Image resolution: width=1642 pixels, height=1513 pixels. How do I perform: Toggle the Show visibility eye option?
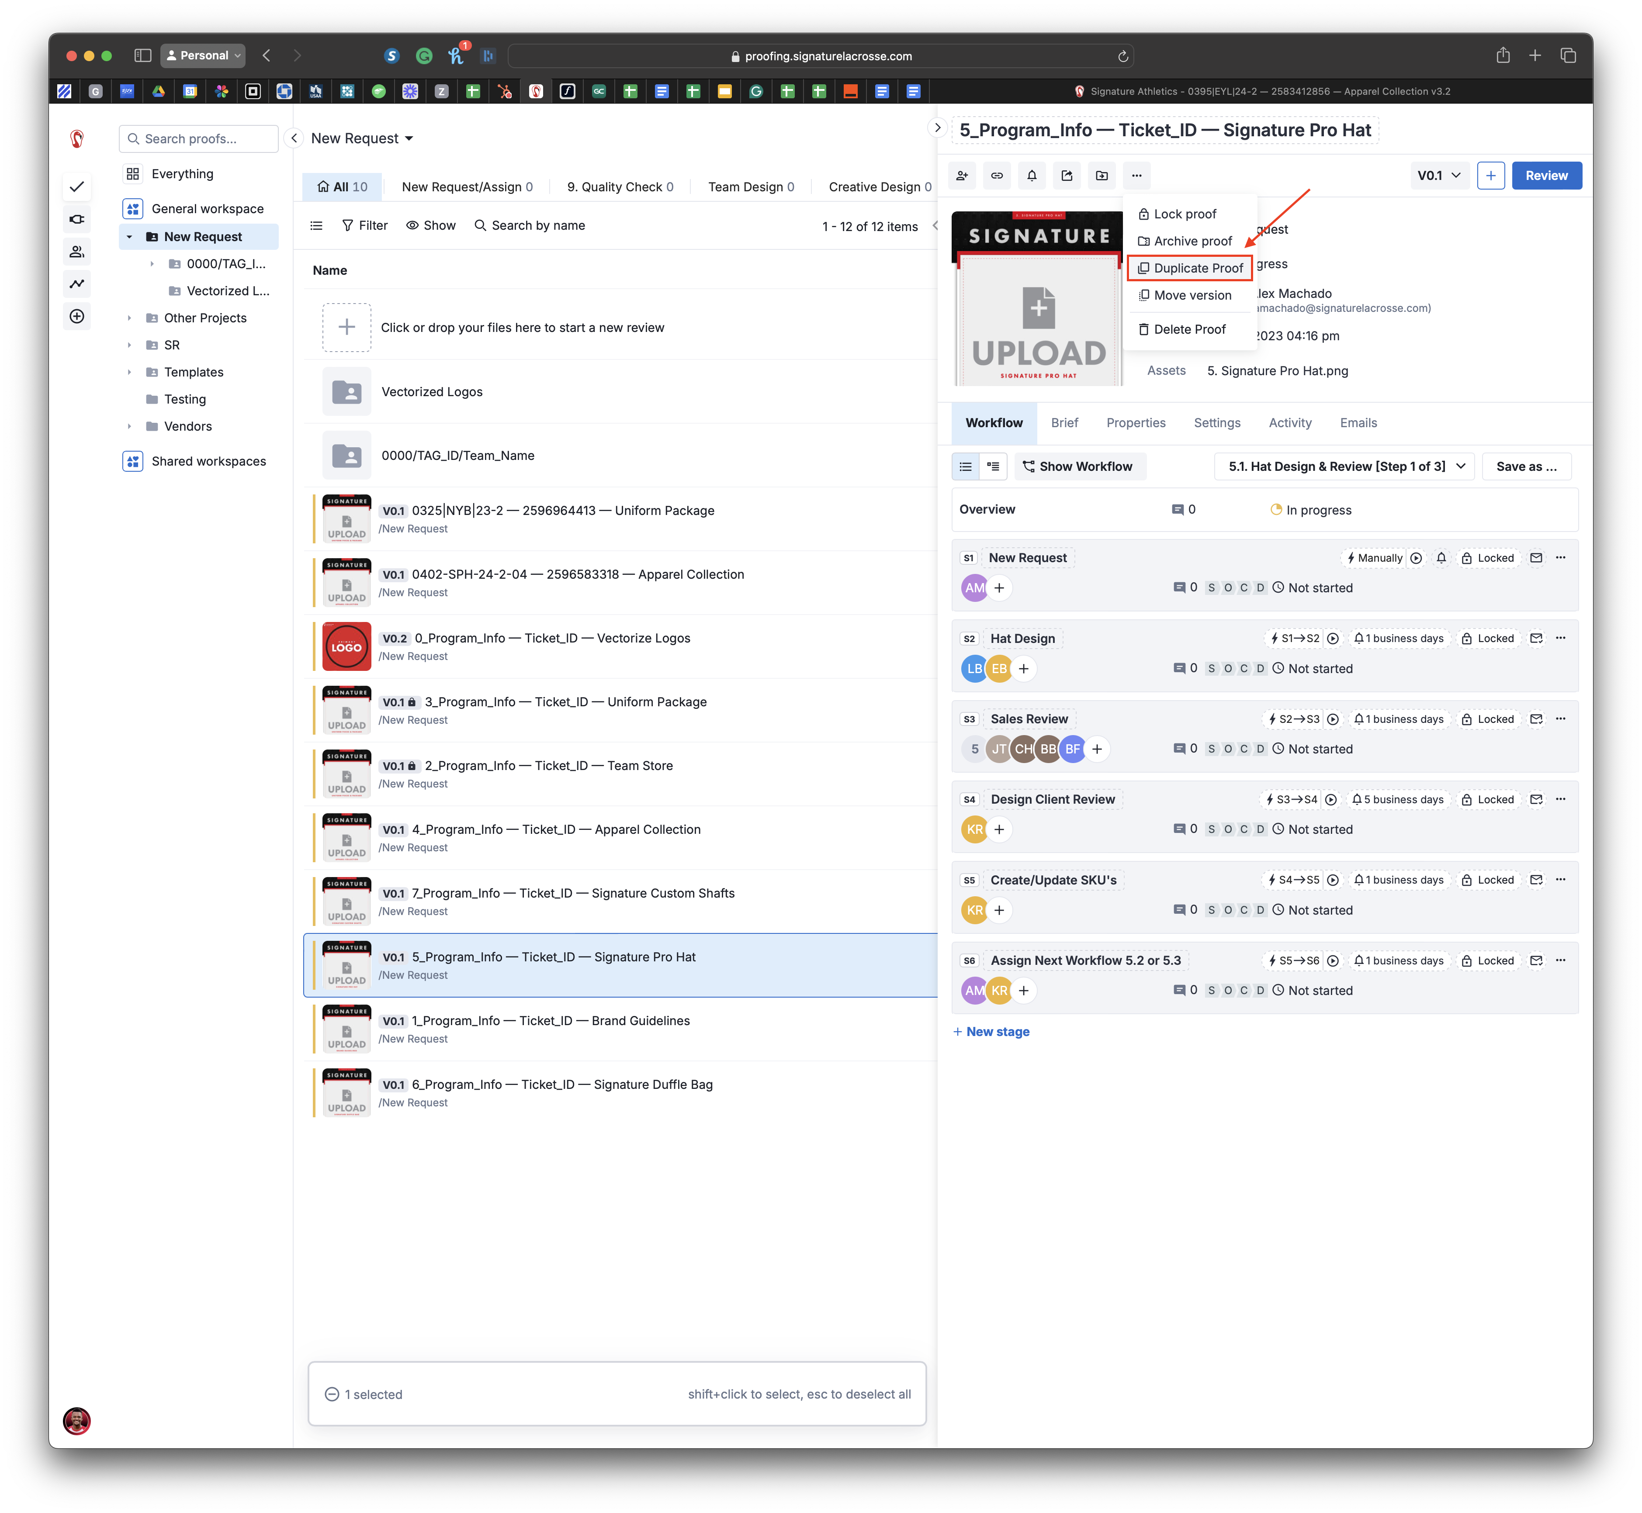[x=431, y=225]
